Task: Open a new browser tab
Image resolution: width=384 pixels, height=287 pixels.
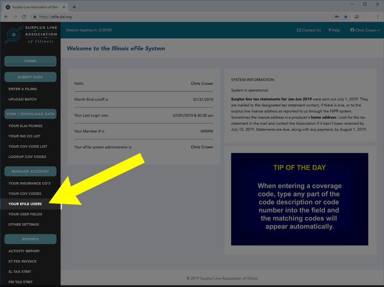Action: point(74,7)
